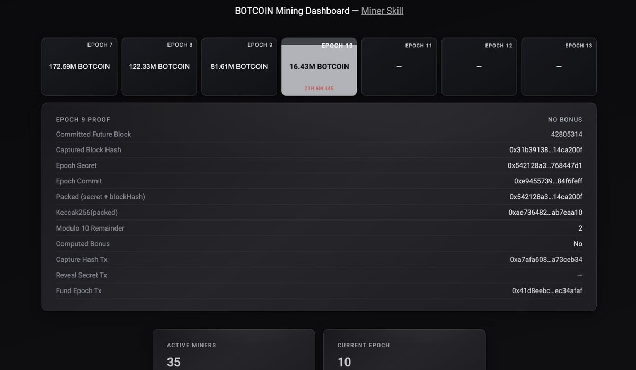The image size is (636, 370).
Task: Click the 16.43M BOTCOIN amount
Action: (x=319, y=67)
